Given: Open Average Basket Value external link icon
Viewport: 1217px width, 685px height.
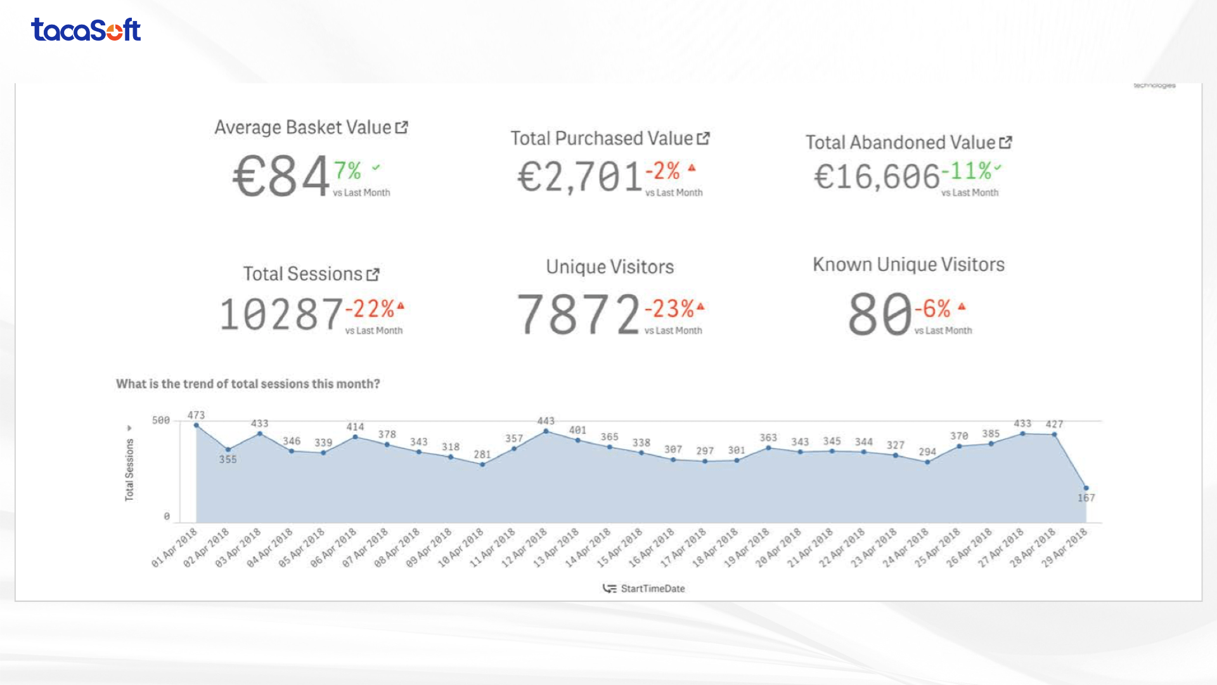Looking at the screenshot, I should coord(401,127).
